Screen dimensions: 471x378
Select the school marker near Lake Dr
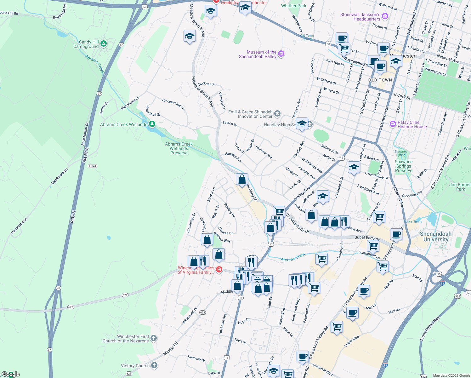(274, 370)
